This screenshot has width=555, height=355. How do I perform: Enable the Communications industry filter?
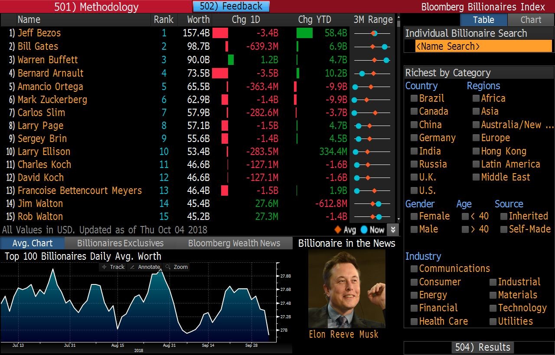[414, 269]
